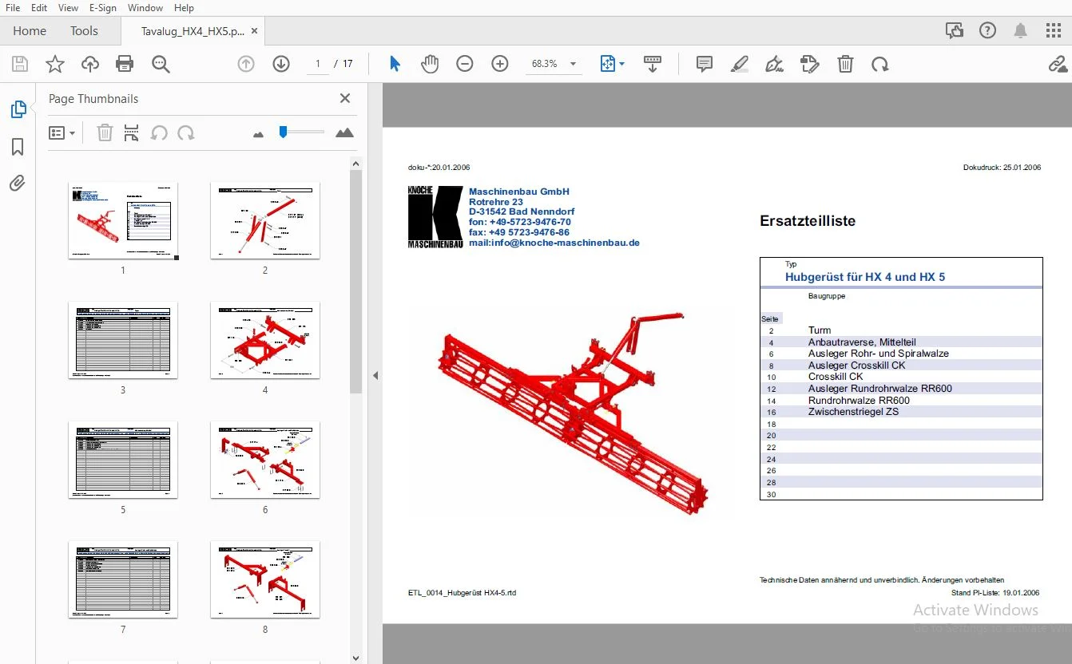Open the Attachments paperclip panel
The image size is (1072, 664).
pyautogui.click(x=18, y=184)
